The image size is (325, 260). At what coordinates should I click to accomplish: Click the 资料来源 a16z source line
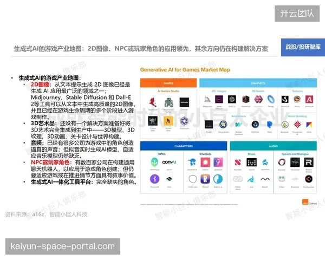46,214
